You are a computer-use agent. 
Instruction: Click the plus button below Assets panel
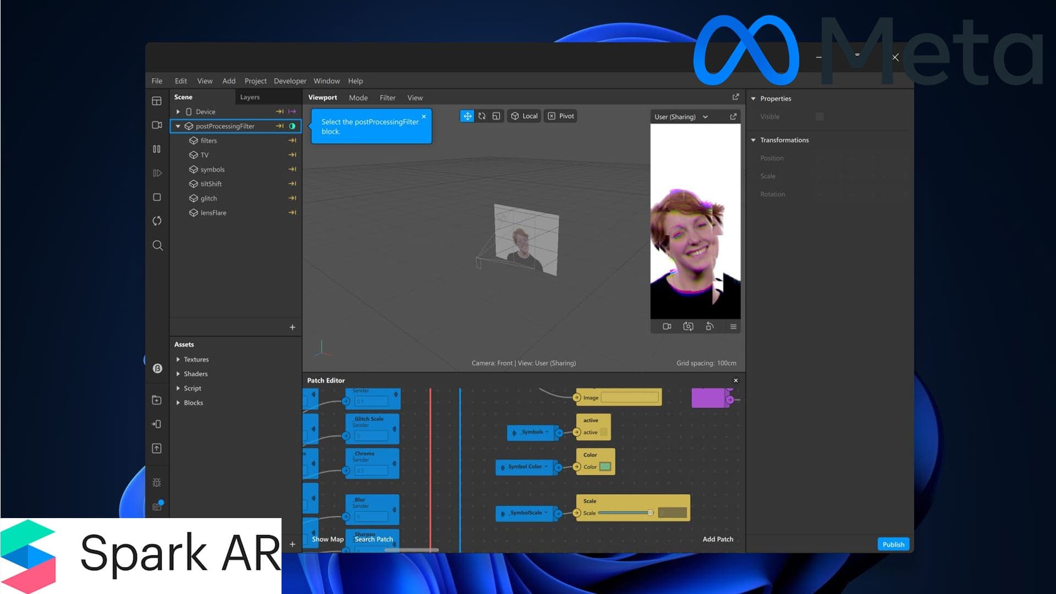click(x=292, y=544)
